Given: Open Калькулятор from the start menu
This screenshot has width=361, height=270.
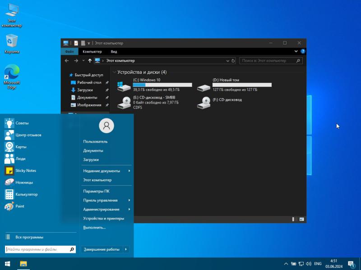Looking at the screenshot, I should tap(21, 194).
